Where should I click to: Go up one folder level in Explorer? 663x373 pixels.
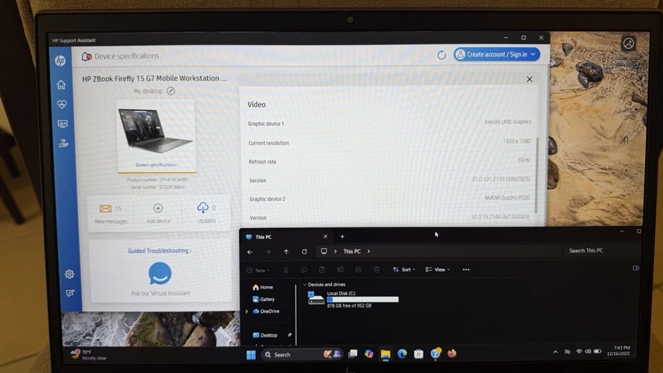point(286,251)
